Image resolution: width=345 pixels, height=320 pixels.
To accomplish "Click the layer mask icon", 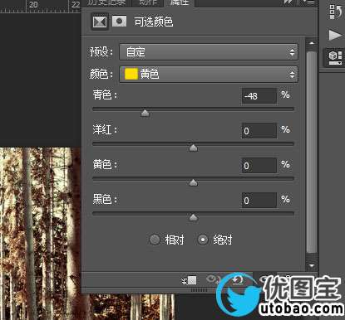I will 120,22.
